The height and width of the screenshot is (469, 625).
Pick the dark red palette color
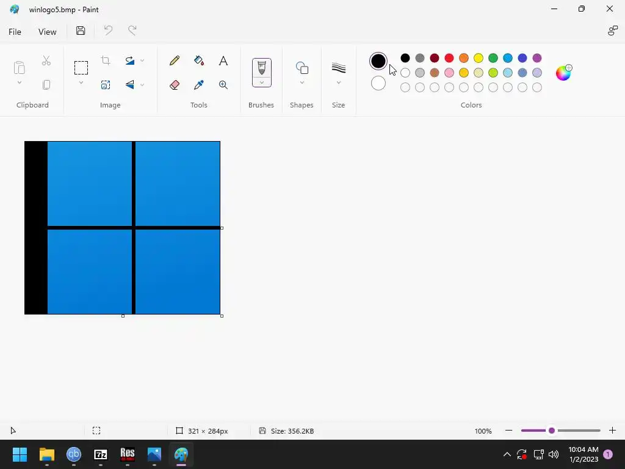click(435, 58)
